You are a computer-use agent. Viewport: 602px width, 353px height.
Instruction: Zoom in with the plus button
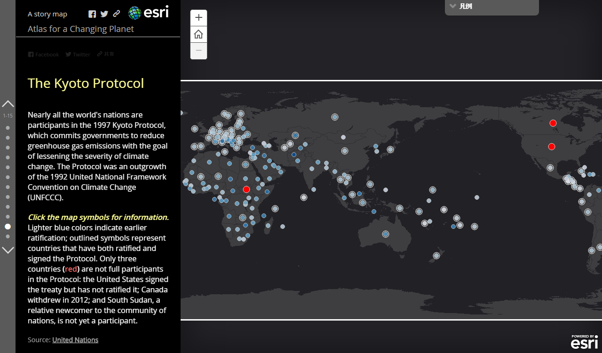(x=198, y=18)
